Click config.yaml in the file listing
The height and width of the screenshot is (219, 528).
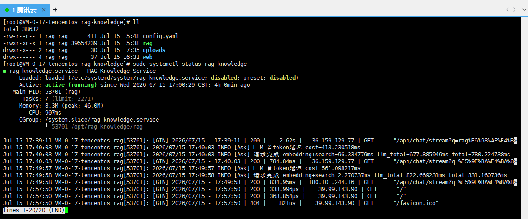coord(160,36)
